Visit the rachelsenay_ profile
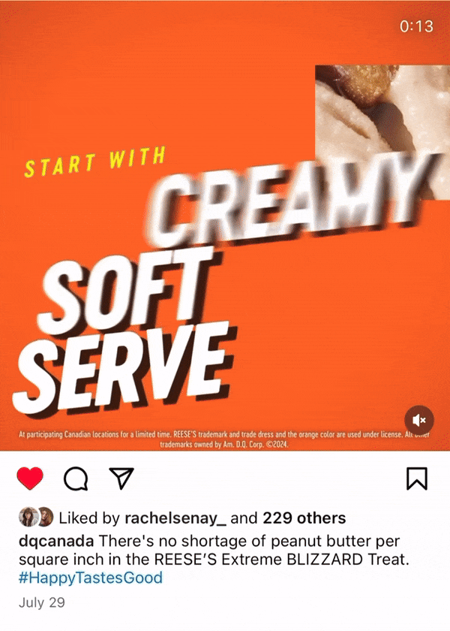Viewport: 450px width, 631px height. click(175, 518)
